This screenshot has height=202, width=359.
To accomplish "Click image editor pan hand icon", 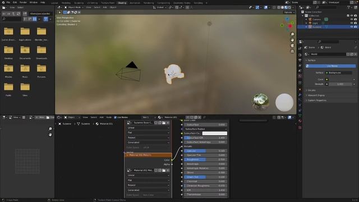I will pyautogui.click(x=50, y=135).
